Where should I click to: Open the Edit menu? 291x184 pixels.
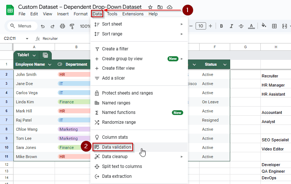coord(34,14)
